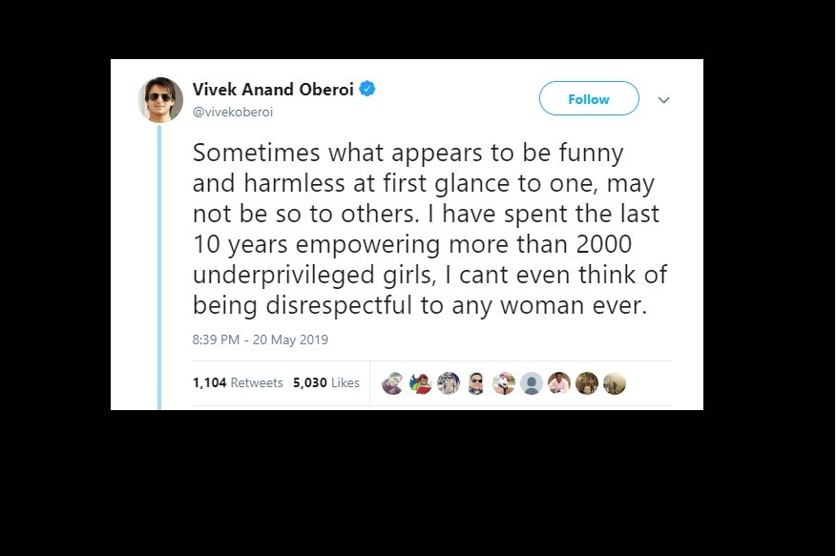This screenshot has height=556, width=837.
Task: Follow Vivek Anand Oberoi
Action: [x=589, y=99]
